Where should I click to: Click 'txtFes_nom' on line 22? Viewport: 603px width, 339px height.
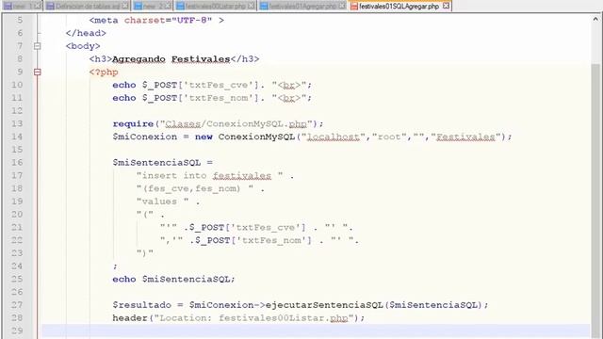271,241
